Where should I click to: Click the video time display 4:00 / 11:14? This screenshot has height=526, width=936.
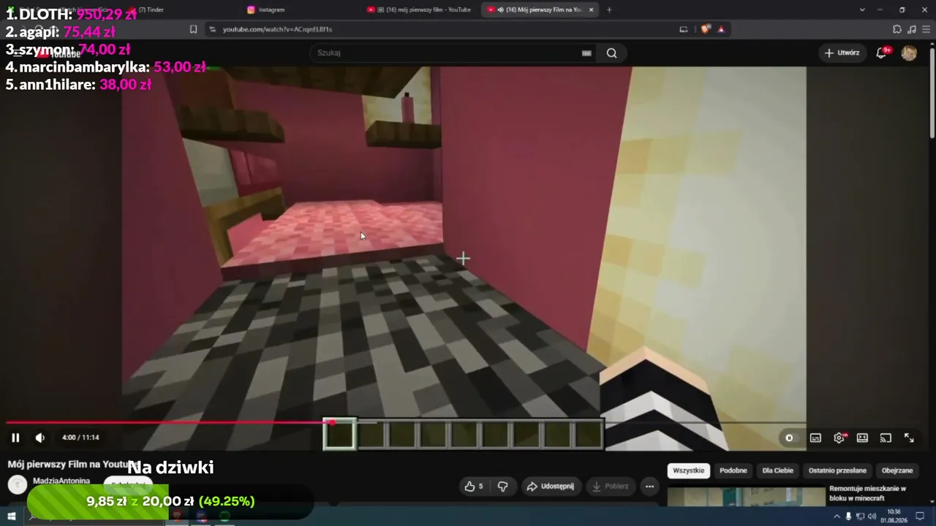(80, 438)
